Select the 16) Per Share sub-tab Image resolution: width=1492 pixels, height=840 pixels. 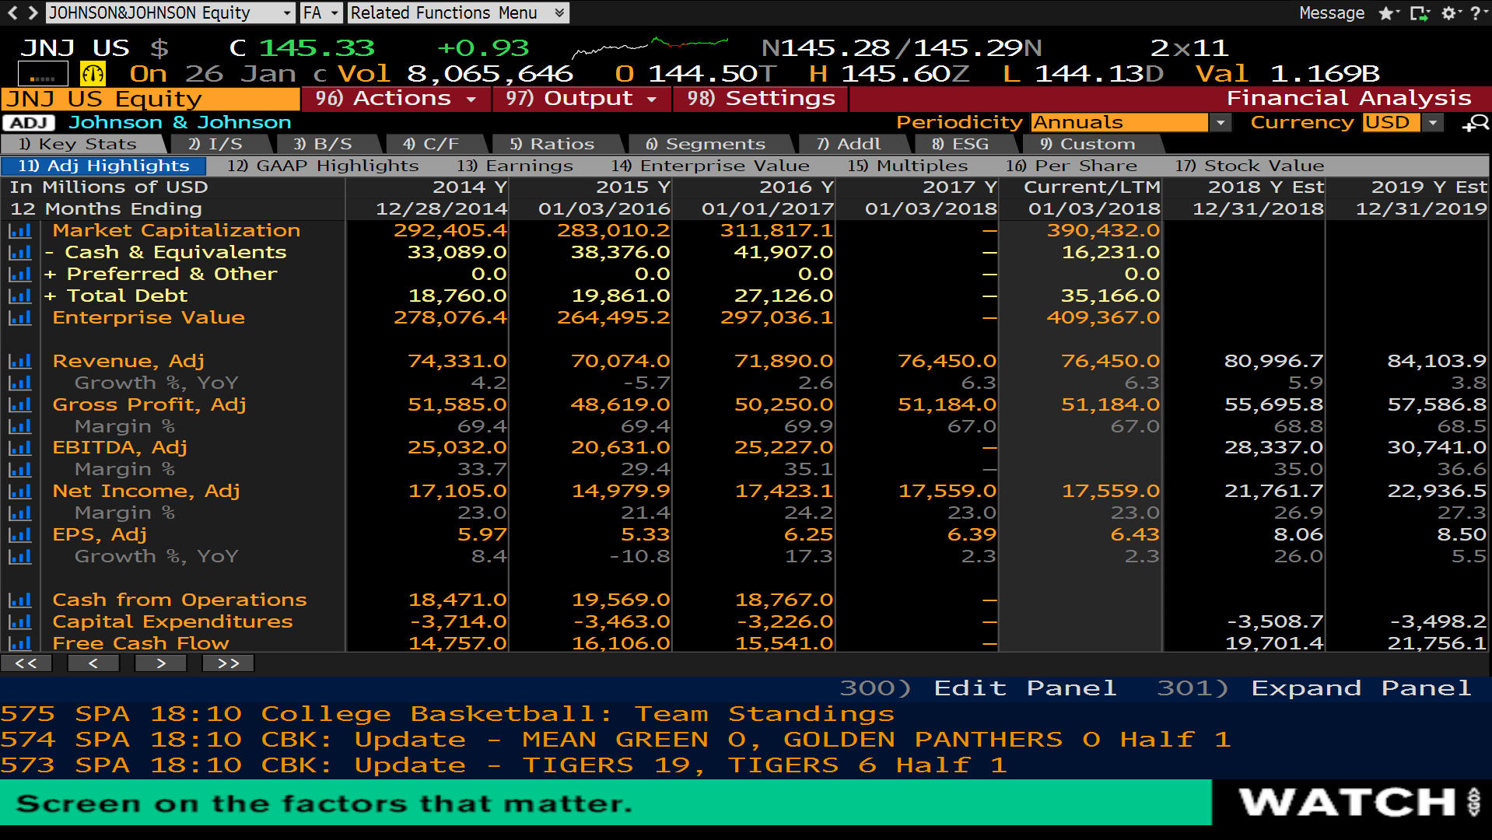point(1071,166)
